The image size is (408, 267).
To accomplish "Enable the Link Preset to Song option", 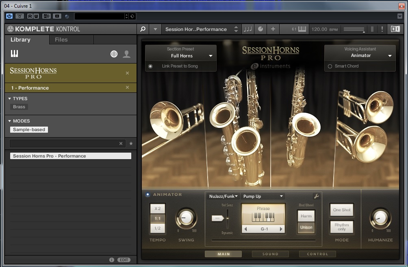I will pyautogui.click(x=150, y=66).
